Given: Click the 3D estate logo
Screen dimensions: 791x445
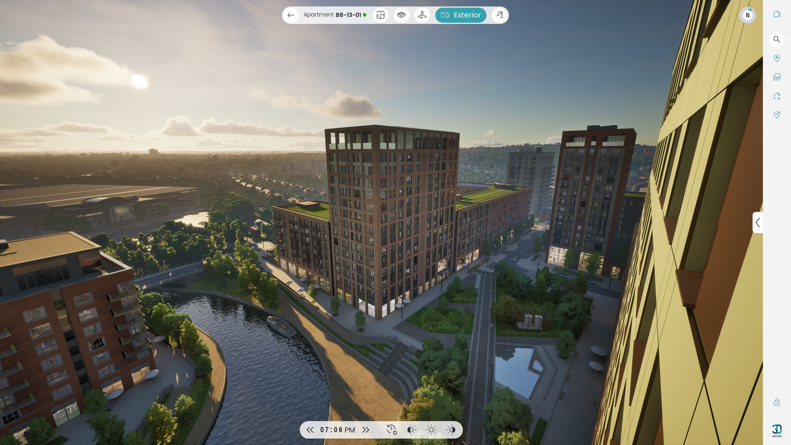Looking at the screenshot, I should (777, 430).
